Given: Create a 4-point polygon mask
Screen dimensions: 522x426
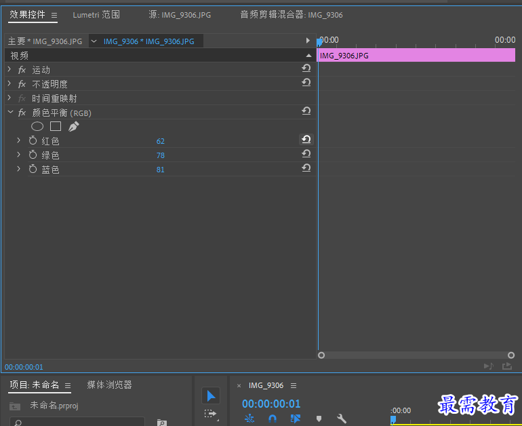Looking at the screenshot, I should pyautogui.click(x=56, y=126).
